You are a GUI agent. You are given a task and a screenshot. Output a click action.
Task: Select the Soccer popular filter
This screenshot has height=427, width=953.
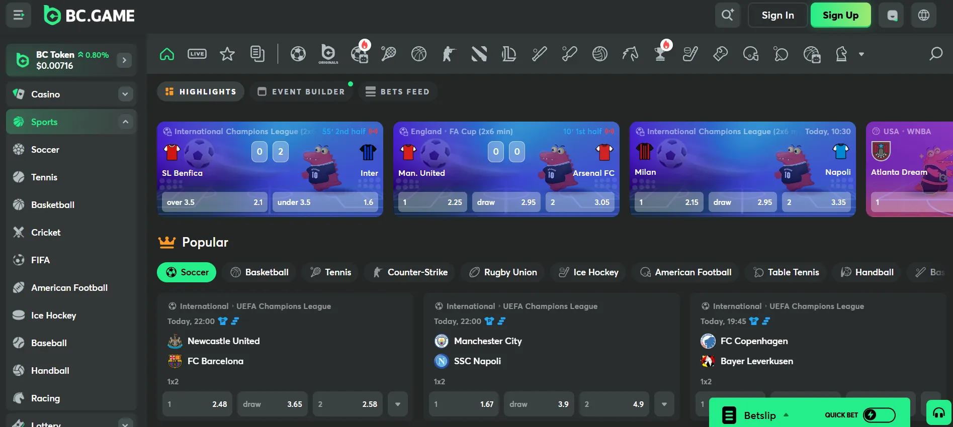click(187, 272)
